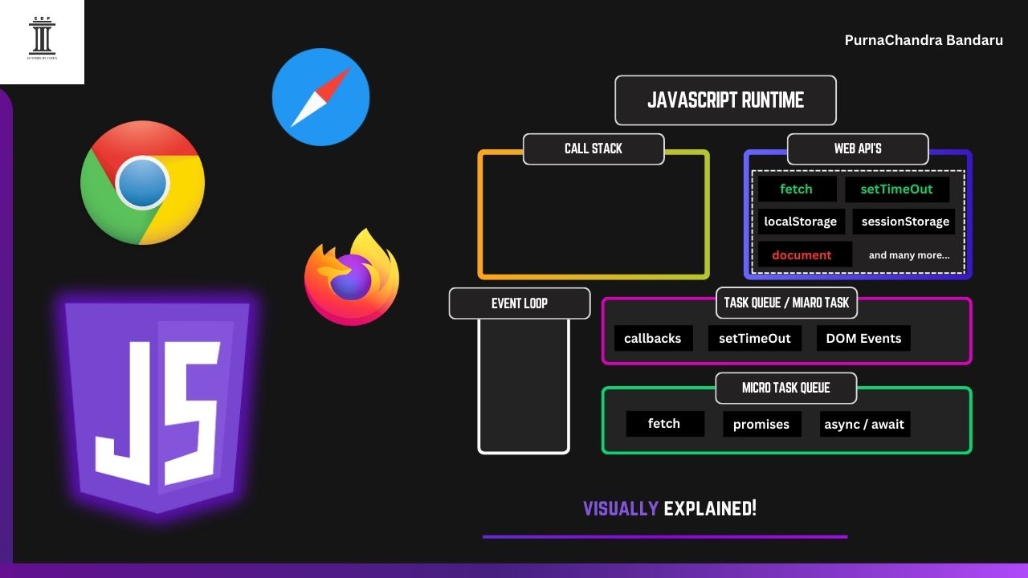The width and height of the screenshot is (1028, 578).
Task: Toggle the localStorage entry
Action: 800,222
